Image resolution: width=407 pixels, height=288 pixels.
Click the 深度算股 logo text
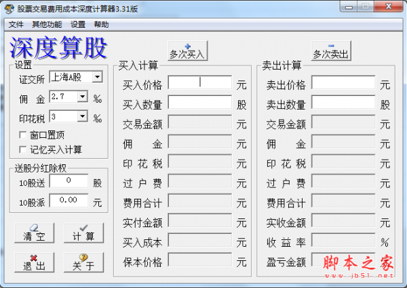58,47
